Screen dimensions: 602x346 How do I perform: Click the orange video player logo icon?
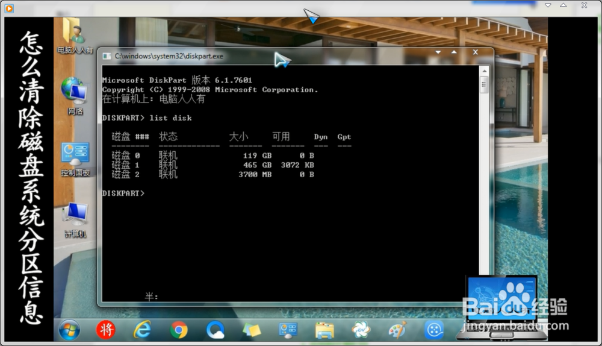coord(9,8)
